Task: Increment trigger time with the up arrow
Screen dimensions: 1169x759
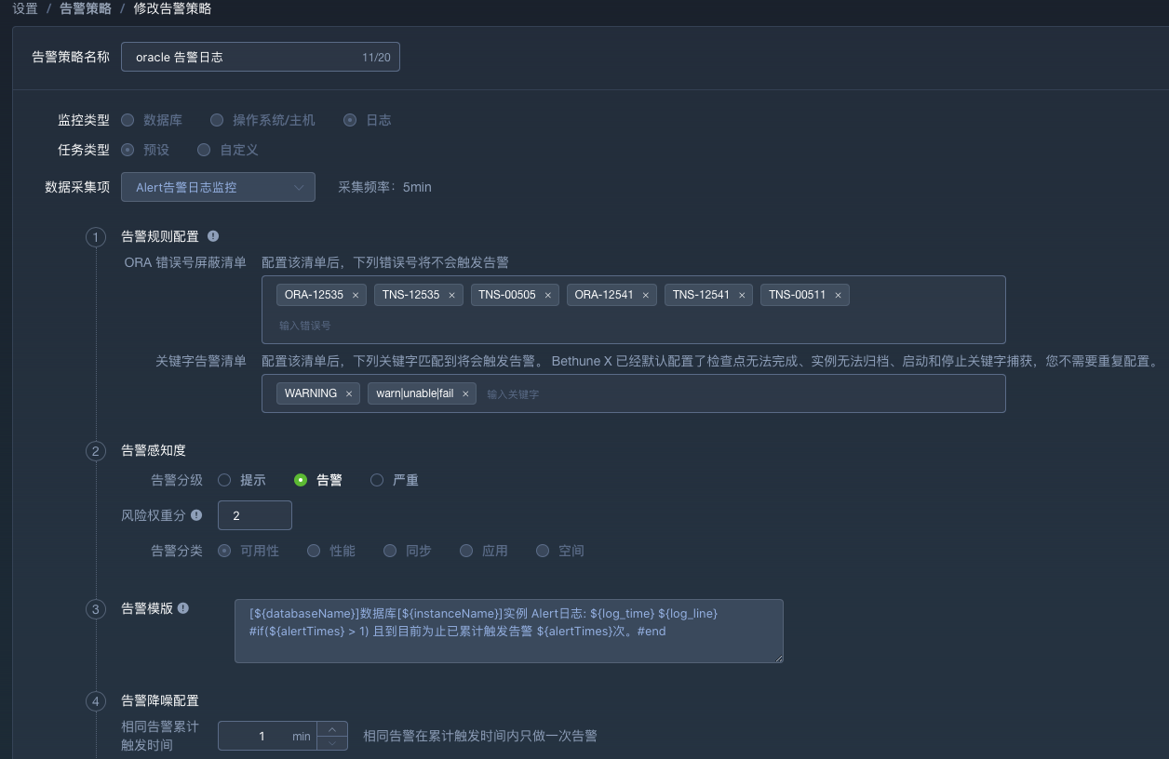Action: [331, 729]
